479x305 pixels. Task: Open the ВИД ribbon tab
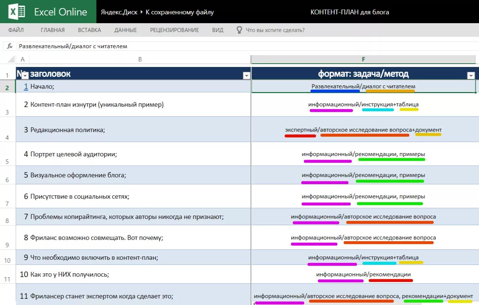(218, 30)
